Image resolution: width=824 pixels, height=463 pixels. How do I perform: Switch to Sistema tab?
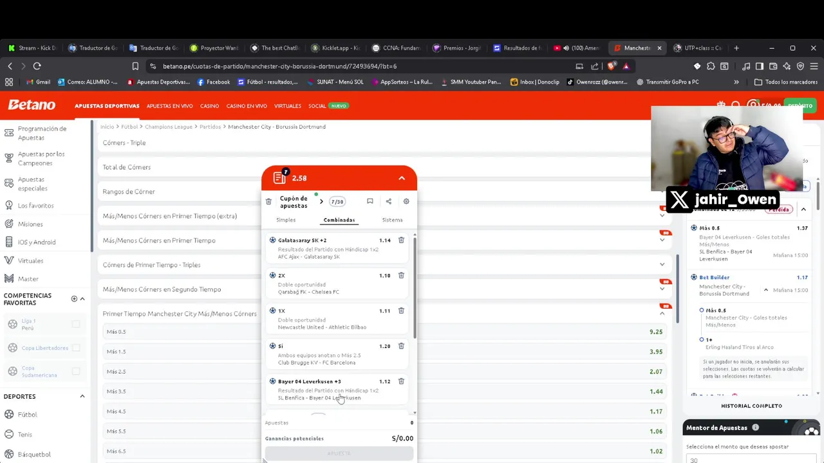point(392,220)
